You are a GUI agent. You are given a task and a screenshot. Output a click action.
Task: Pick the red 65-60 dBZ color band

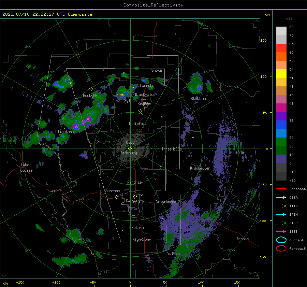[281, 48]
